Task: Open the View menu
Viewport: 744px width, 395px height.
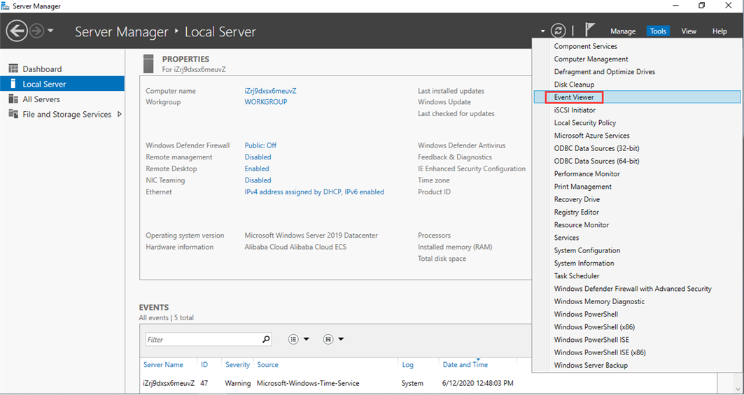Action: pyautogui.click(x=689, y=31)
